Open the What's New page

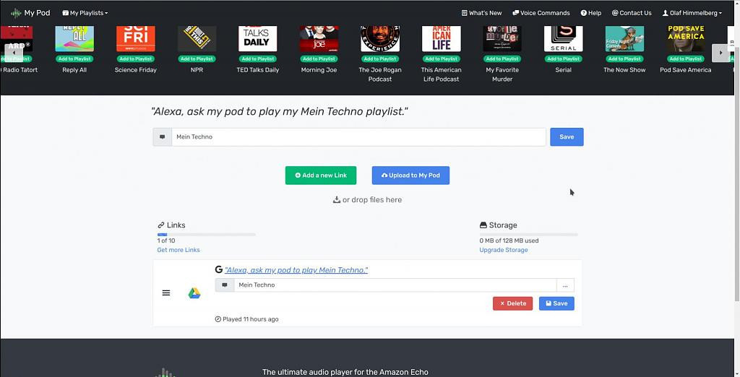coord(481,13)
